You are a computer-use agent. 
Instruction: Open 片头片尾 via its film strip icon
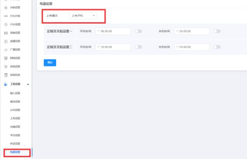coord(6,16)
